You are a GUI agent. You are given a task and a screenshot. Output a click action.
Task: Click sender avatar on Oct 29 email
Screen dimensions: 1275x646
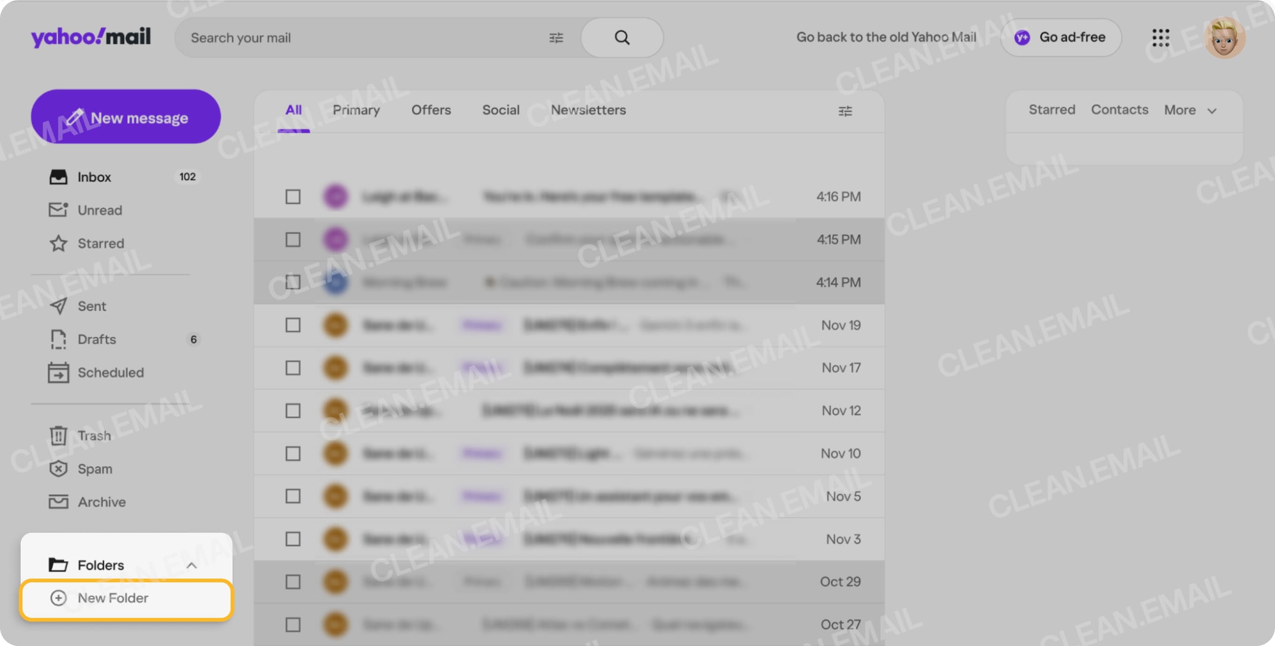tap(336, 582)
